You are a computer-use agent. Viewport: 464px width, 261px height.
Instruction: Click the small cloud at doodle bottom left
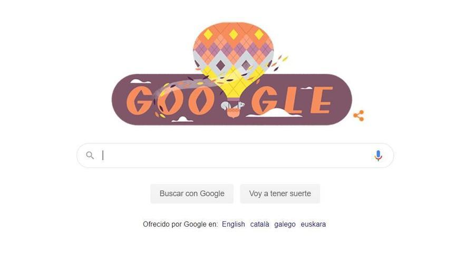coord(182,119)
